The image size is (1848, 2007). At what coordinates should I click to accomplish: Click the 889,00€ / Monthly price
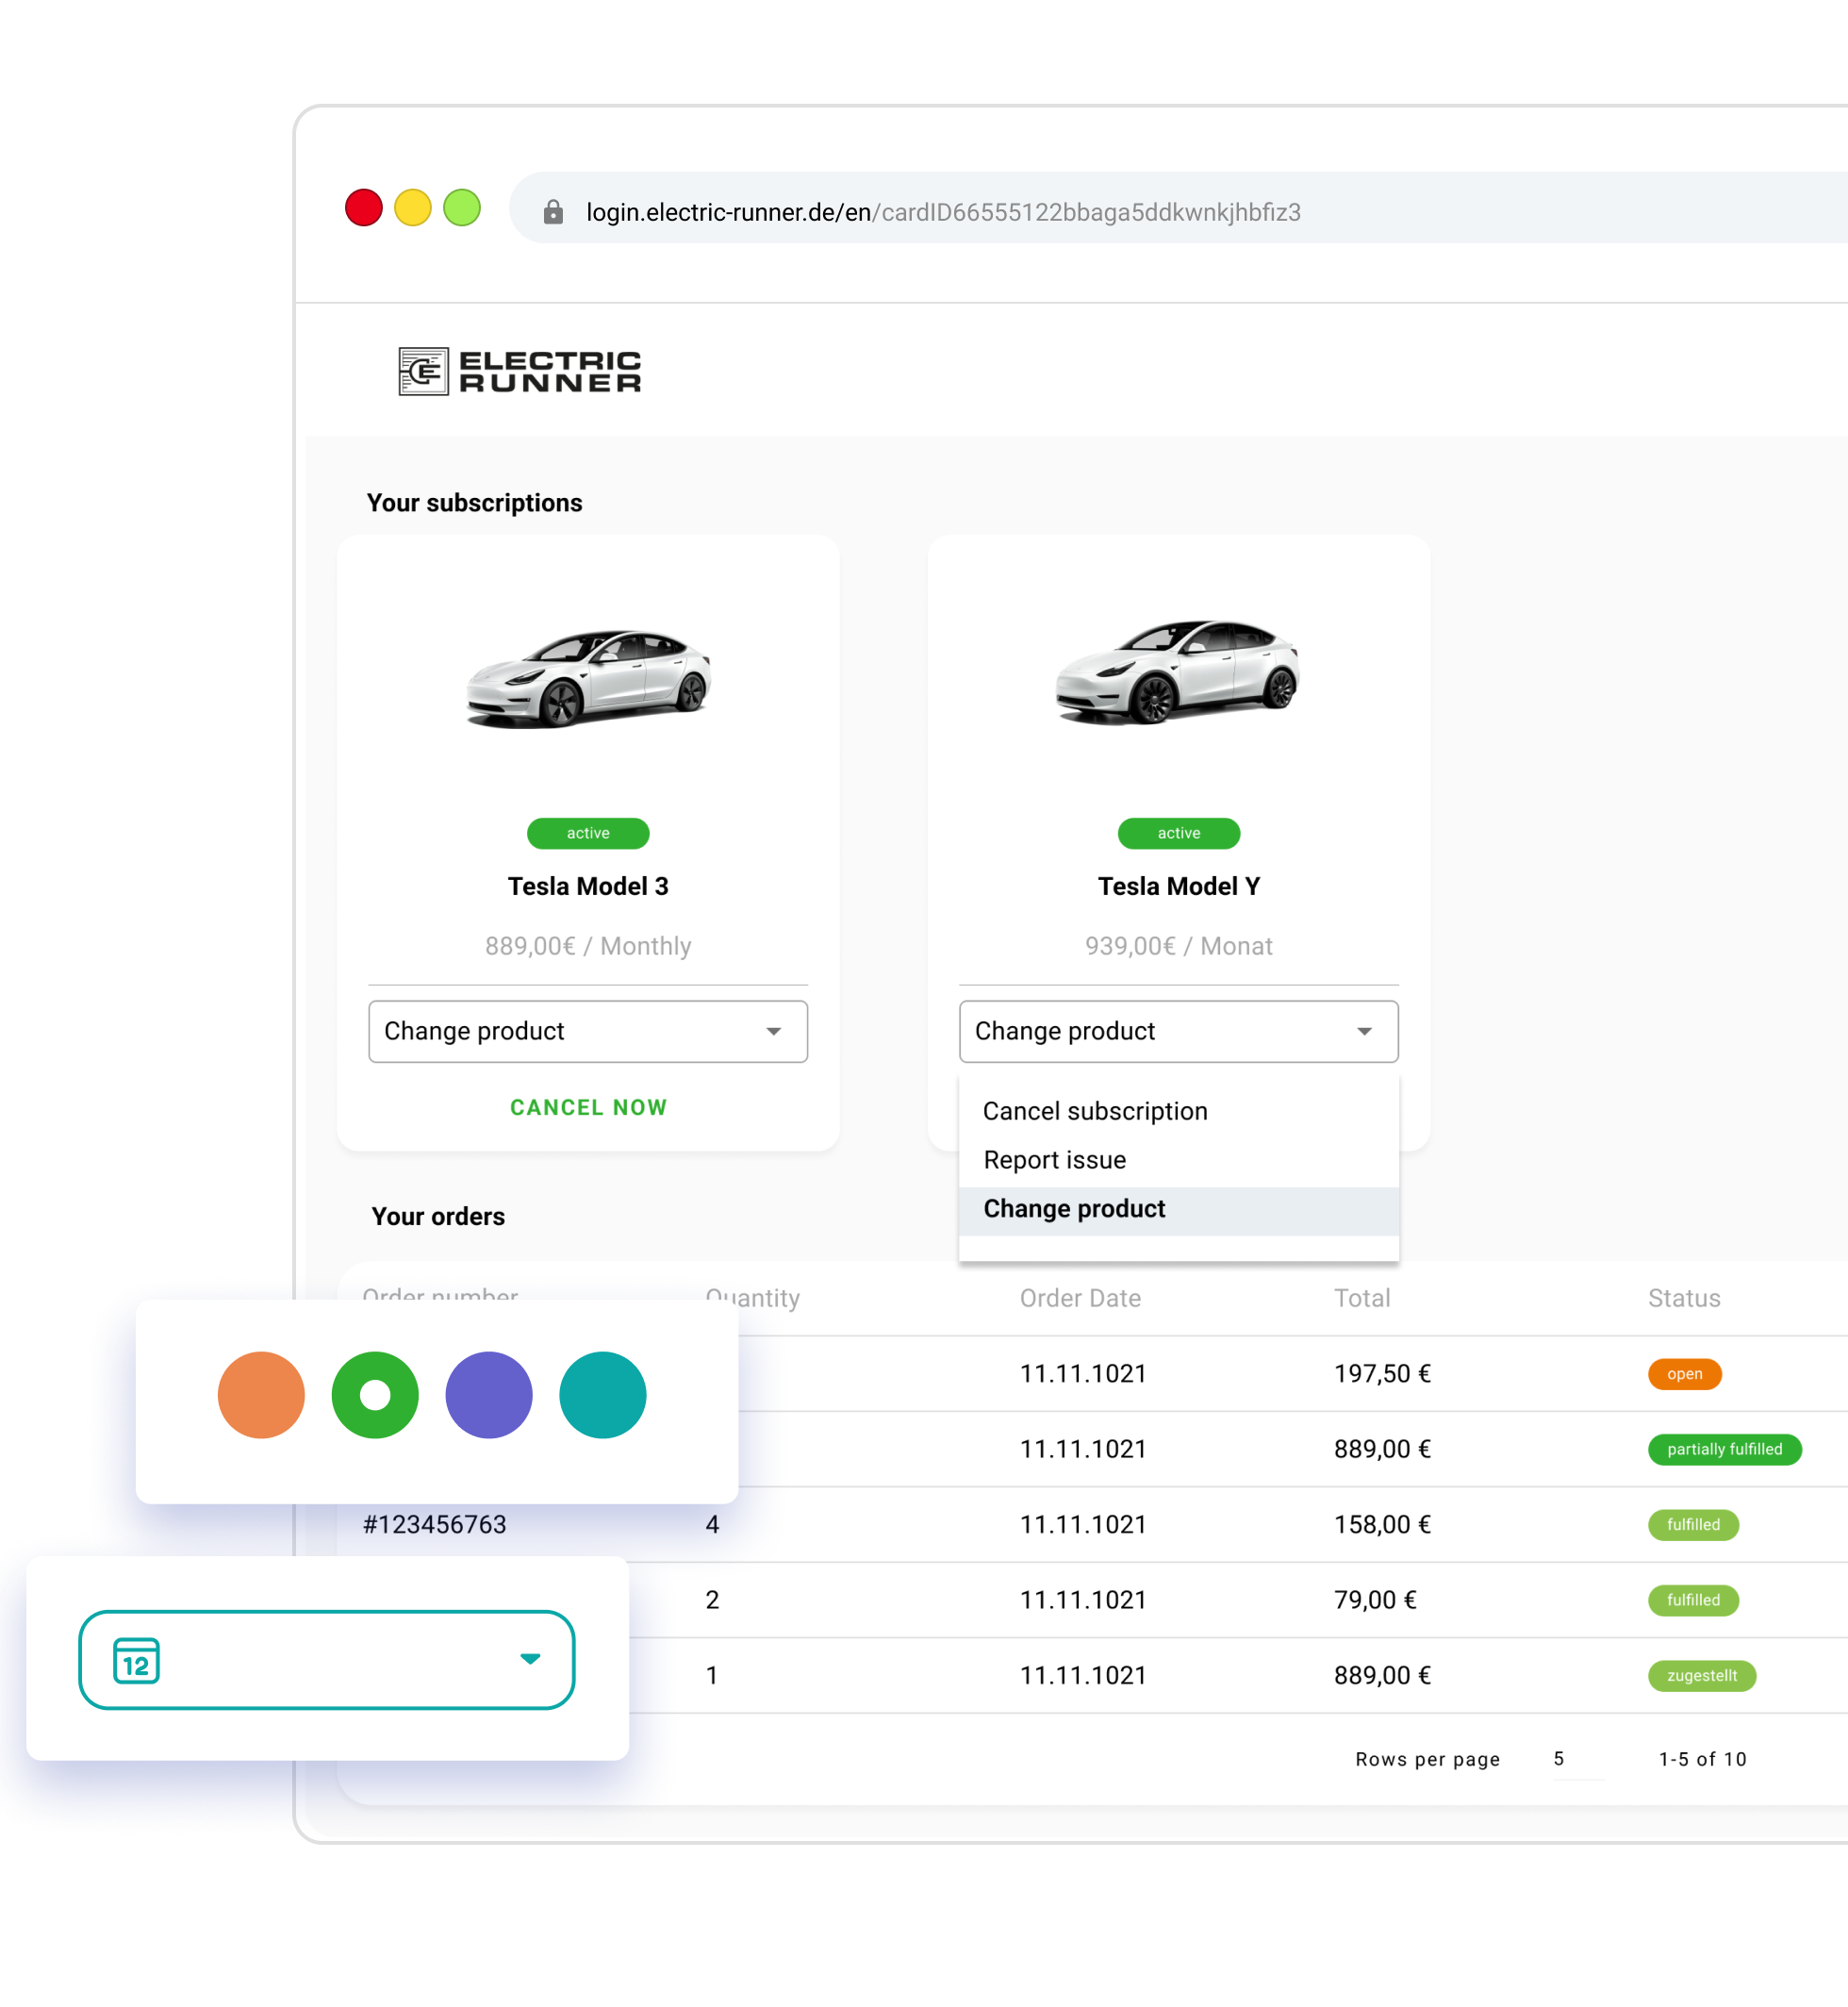click(588, 947)
